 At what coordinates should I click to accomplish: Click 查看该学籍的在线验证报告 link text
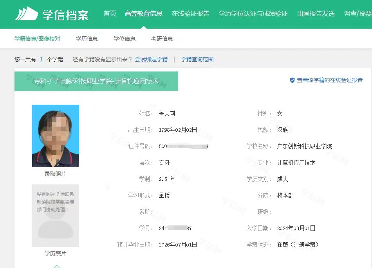[x=330, y=80]
